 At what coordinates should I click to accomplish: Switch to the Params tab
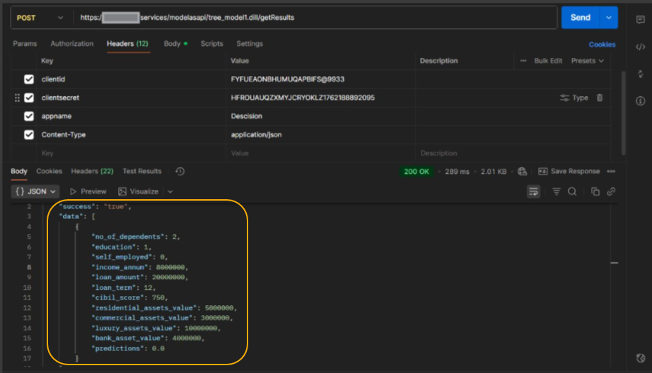[x=25, y=44]
